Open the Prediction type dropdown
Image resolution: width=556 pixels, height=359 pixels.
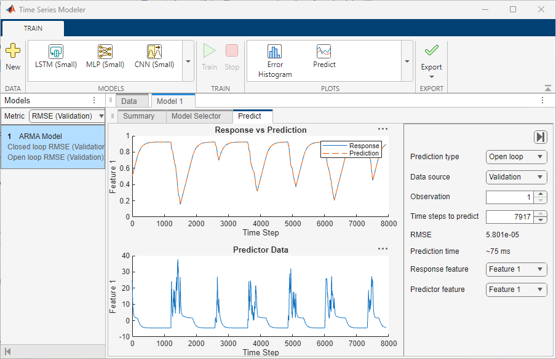coord(516,157)
